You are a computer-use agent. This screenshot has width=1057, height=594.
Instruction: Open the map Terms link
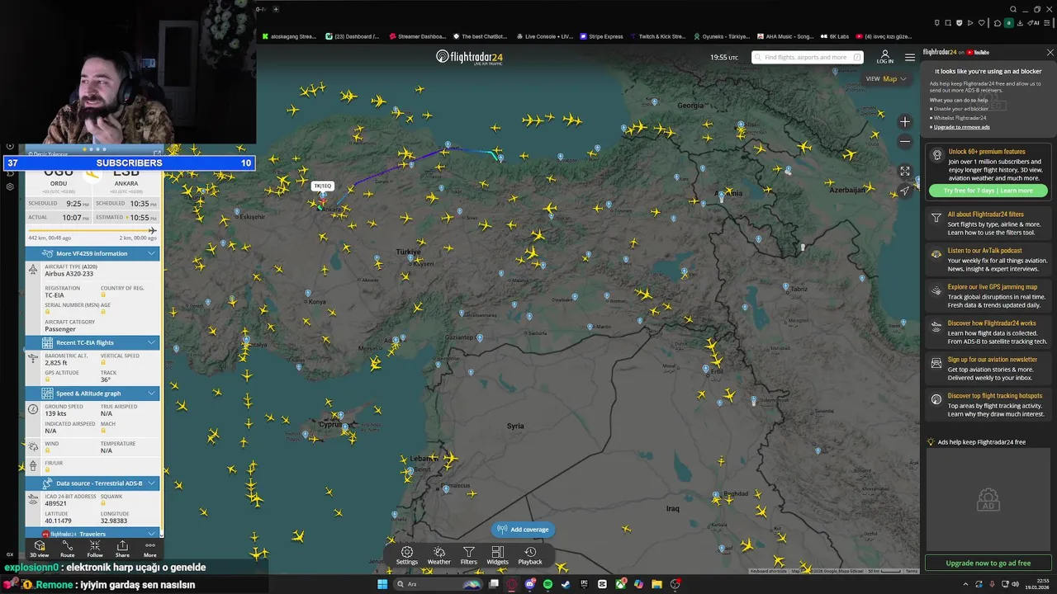pyautogui.click(x=912, y=571)
